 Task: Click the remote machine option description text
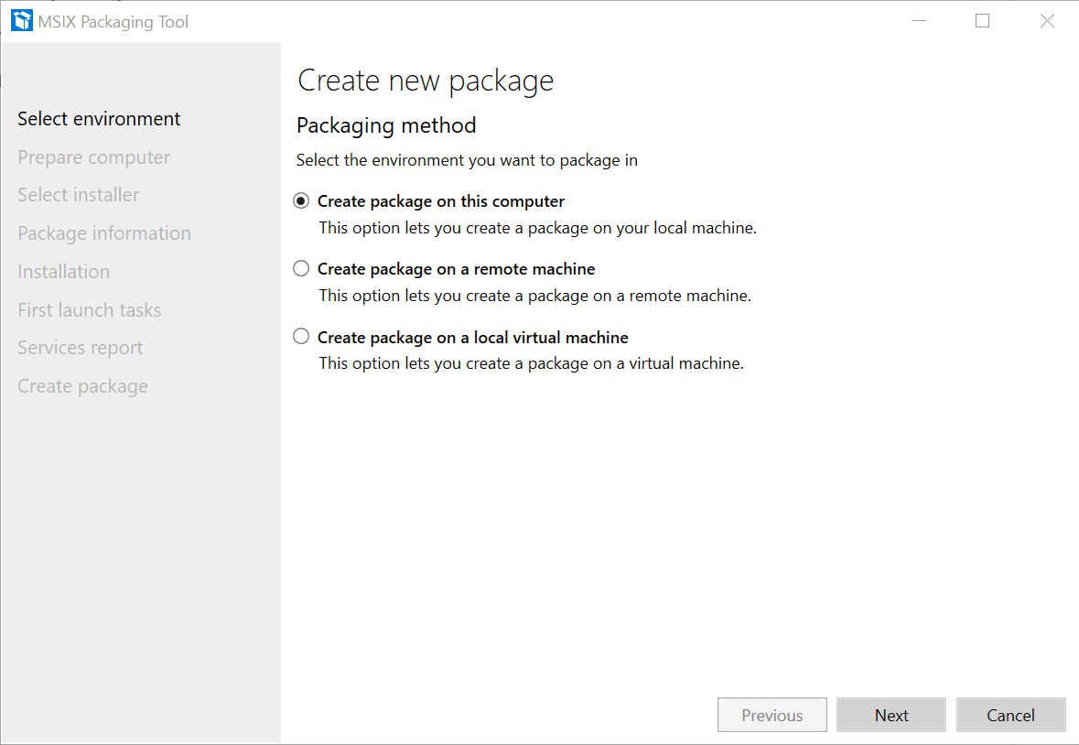[x=534, y=295]
